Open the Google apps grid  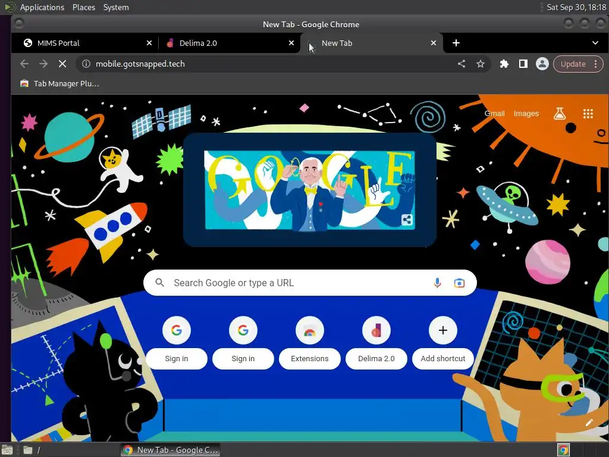[588, 114]
